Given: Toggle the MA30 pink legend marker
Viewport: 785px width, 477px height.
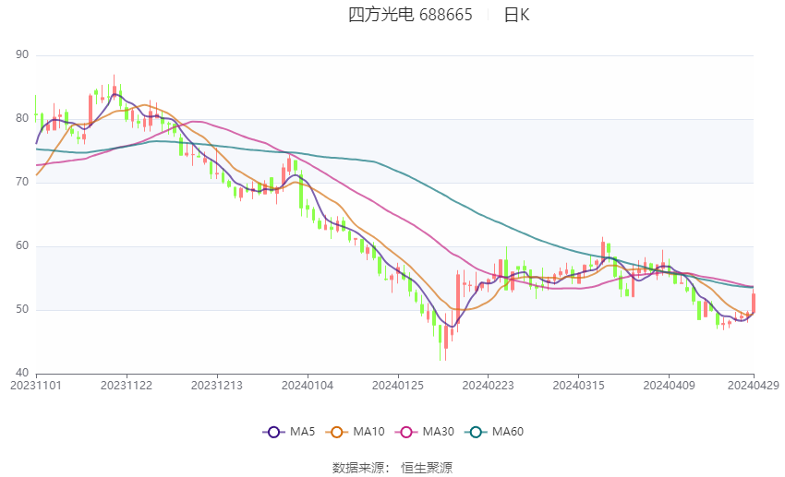Looking at the screenshot, I should [x=405, y=432].
